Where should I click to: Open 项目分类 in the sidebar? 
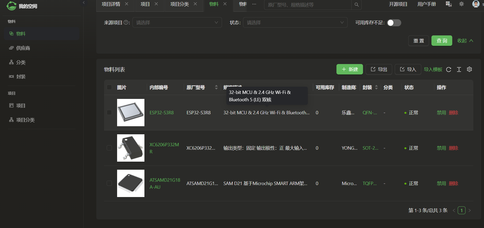tap(42, 120)
